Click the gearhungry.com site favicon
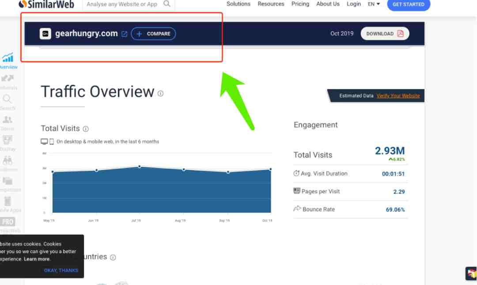This screenshot has width=477, height=285. [45, 34]
